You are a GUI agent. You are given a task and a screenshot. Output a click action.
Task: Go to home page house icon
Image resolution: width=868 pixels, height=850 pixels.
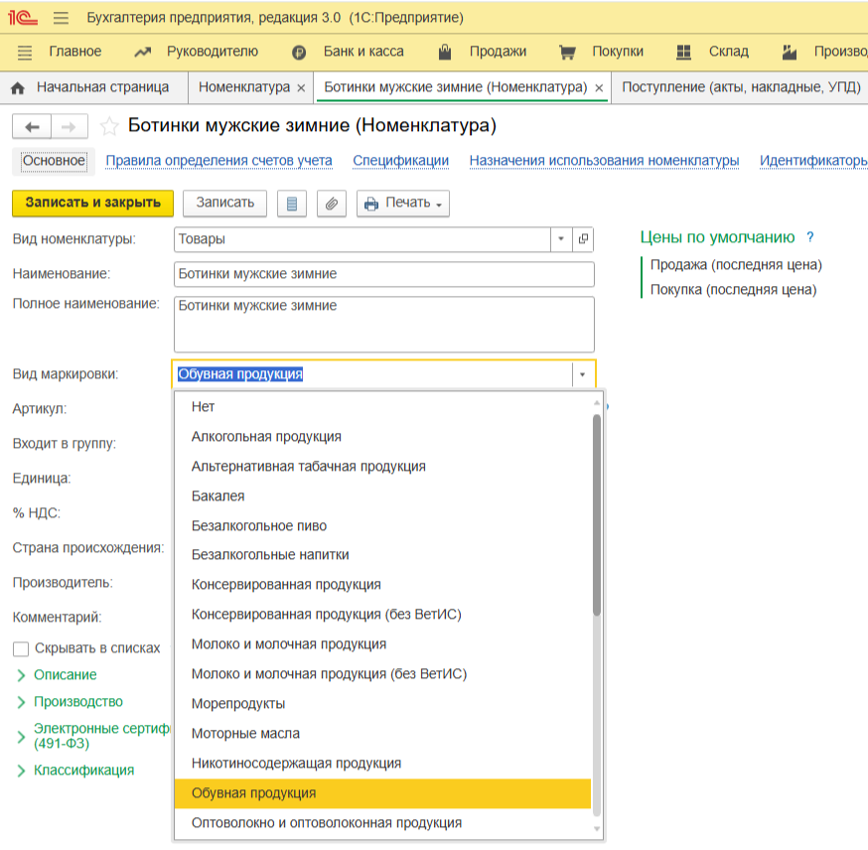click(17, 87)
